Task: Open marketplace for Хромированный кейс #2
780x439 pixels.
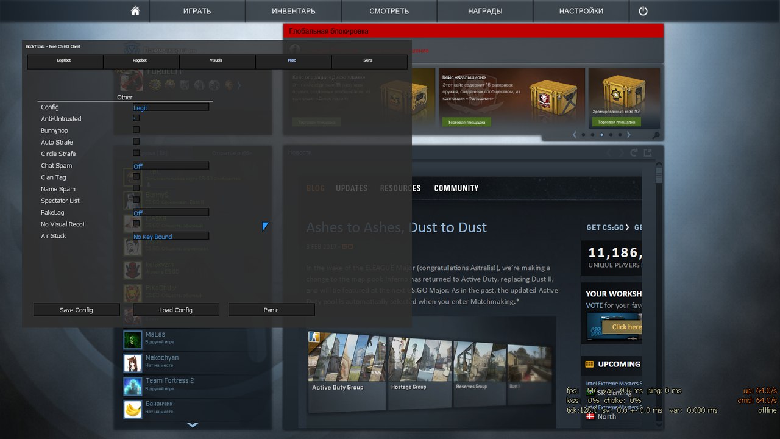Action: [x=617, y=122]
